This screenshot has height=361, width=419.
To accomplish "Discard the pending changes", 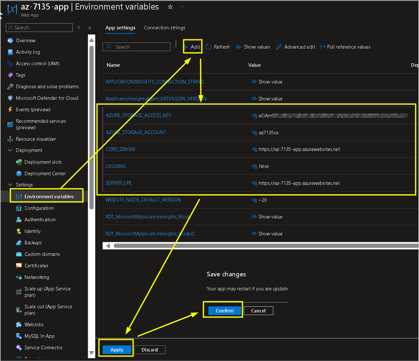I will tap(150, 350).
